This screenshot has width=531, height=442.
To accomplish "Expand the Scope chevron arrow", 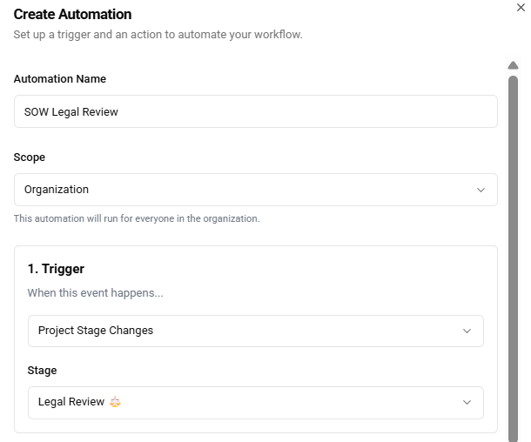I will pos(481,190).
